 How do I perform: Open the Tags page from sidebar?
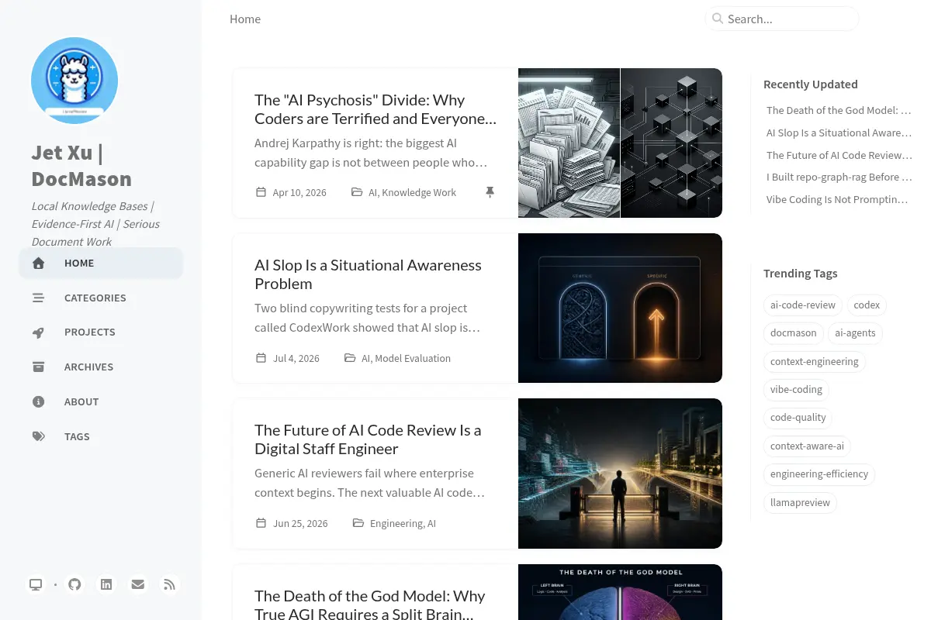[101, 436]
